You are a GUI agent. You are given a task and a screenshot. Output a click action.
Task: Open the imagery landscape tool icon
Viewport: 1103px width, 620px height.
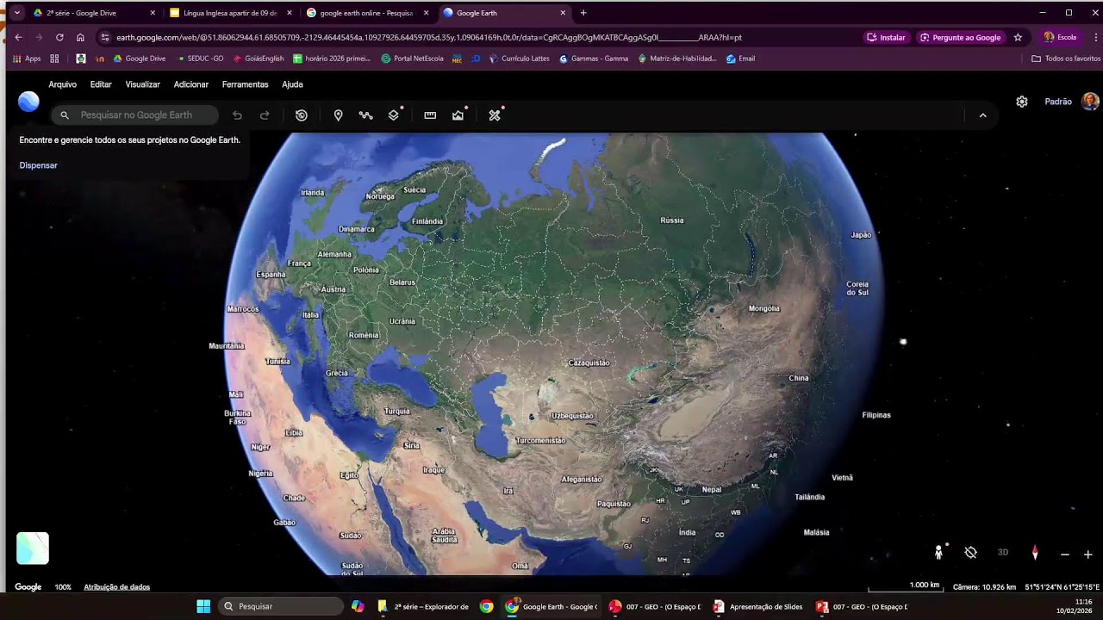(x=458, y=115)
